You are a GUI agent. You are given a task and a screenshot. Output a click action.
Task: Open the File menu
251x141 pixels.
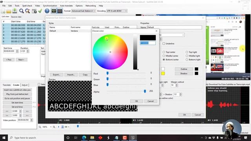pos(4,5)
